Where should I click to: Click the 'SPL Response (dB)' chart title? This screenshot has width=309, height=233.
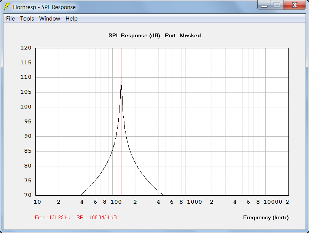[x=134, y=35]
